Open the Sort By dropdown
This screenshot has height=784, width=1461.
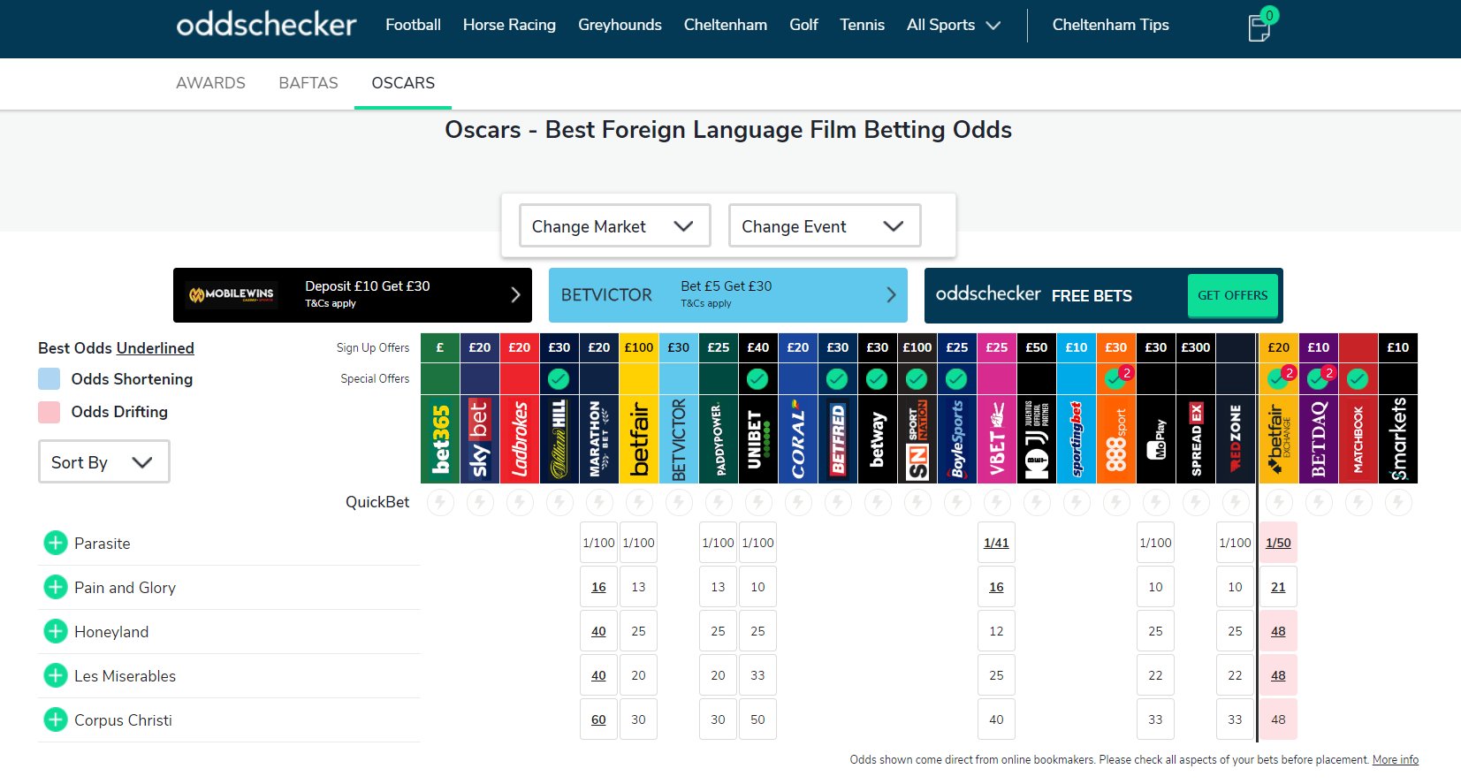coord(103,462)
